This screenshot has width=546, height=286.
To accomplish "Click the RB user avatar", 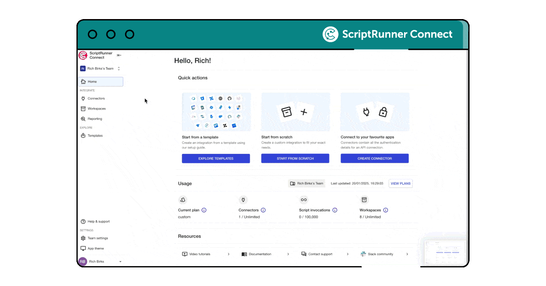I will (x=83, y=261).
